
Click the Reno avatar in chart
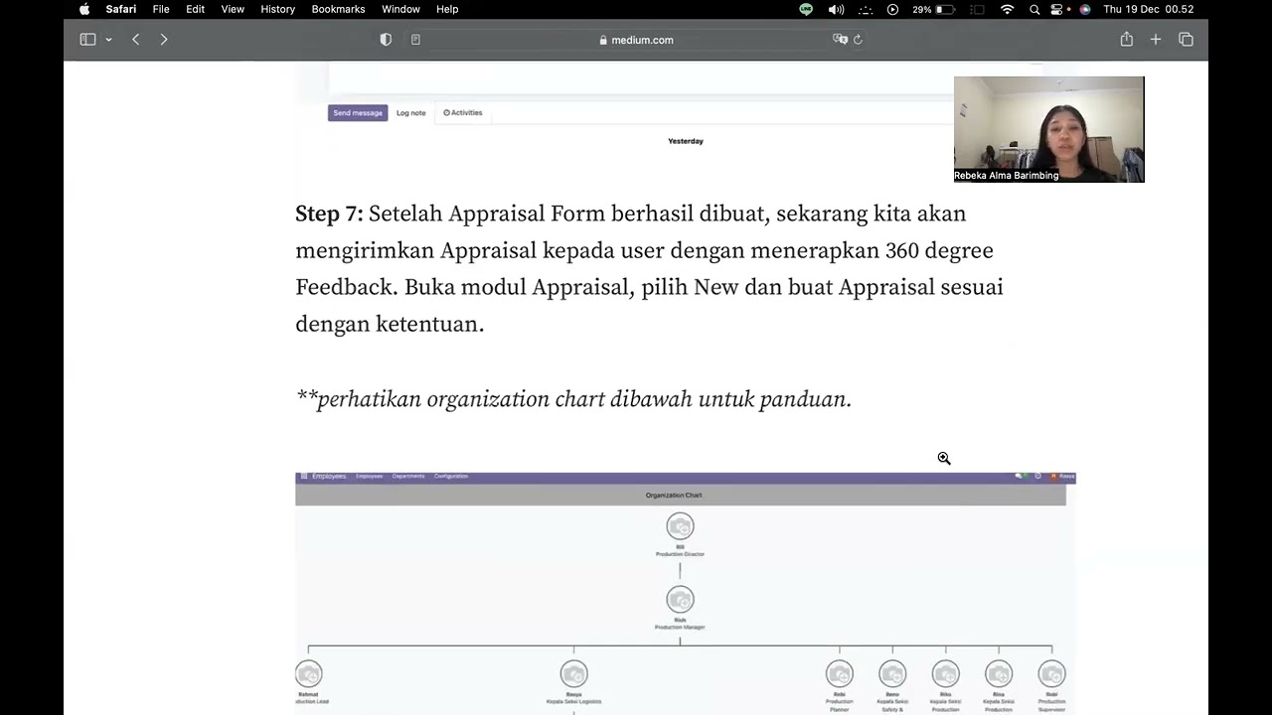coord(892,674)
